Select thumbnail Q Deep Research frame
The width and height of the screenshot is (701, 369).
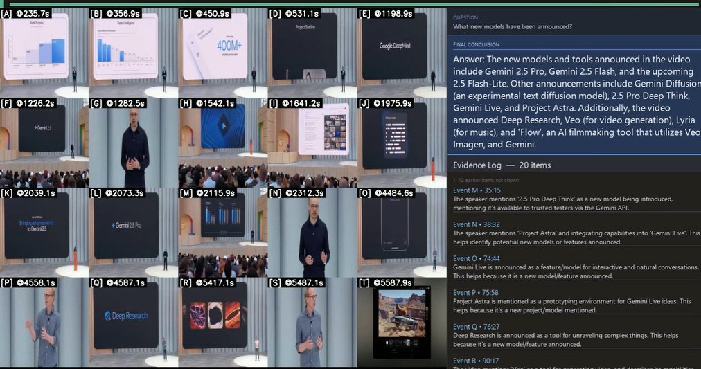(x=134, y=323)
